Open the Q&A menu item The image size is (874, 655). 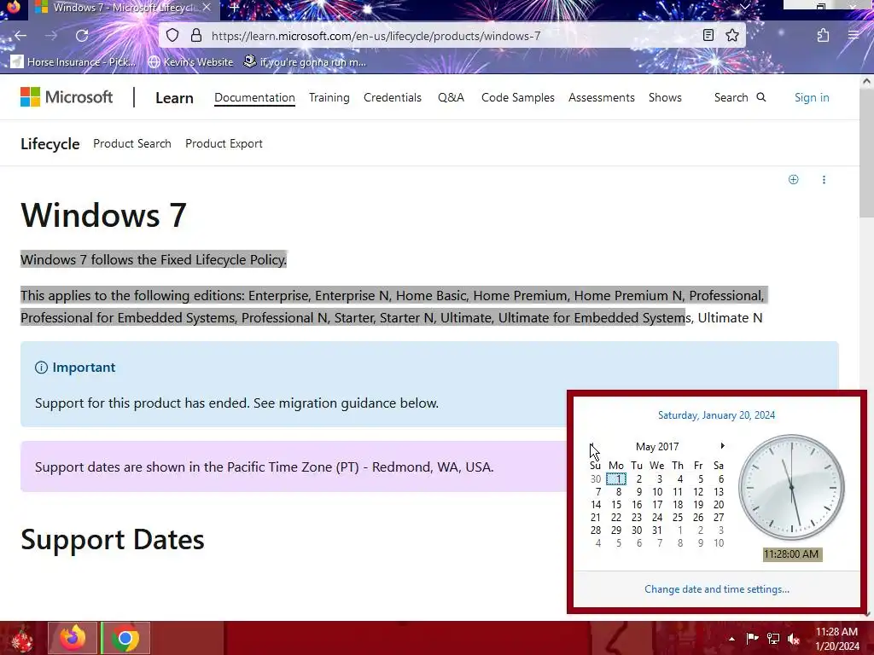pyautogui.click(x=451, y=97)
